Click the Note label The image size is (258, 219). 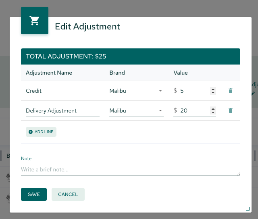pyautogui.click(x=26, y=159)
